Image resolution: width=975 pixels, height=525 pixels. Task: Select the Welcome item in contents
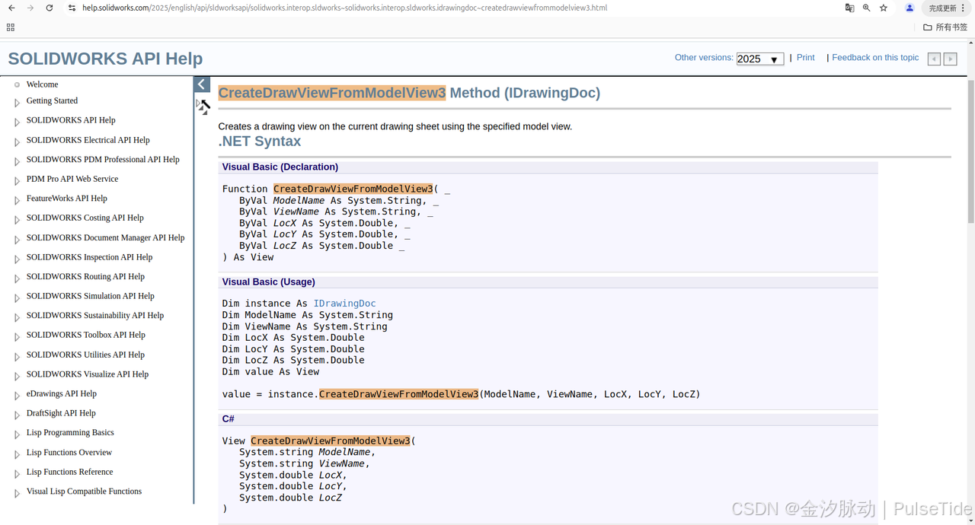click(x=42, y=84)
